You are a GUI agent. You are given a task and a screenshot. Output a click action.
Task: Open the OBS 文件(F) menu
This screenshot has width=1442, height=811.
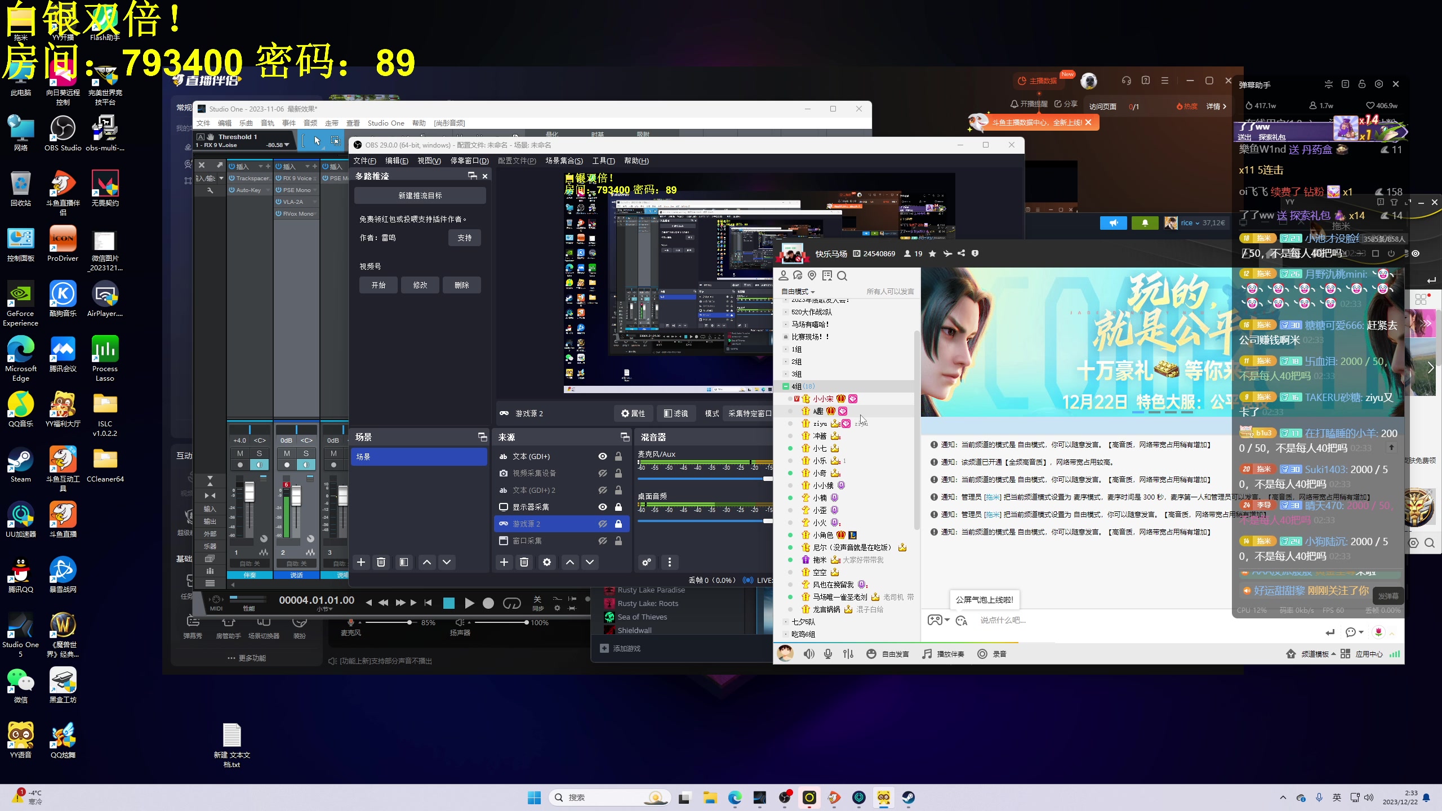(364, 161)
